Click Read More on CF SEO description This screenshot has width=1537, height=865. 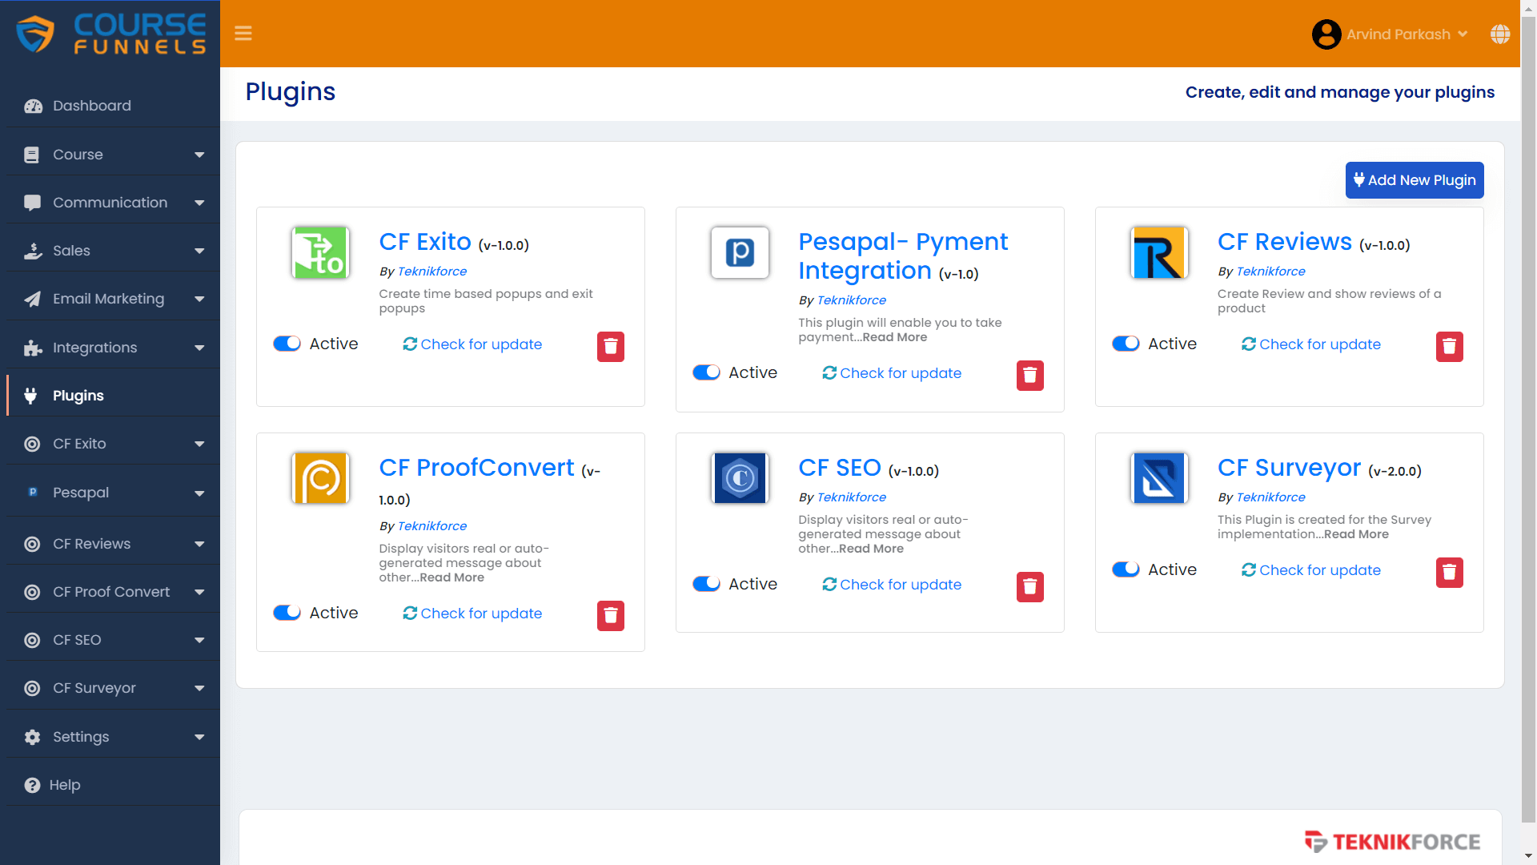871,549
